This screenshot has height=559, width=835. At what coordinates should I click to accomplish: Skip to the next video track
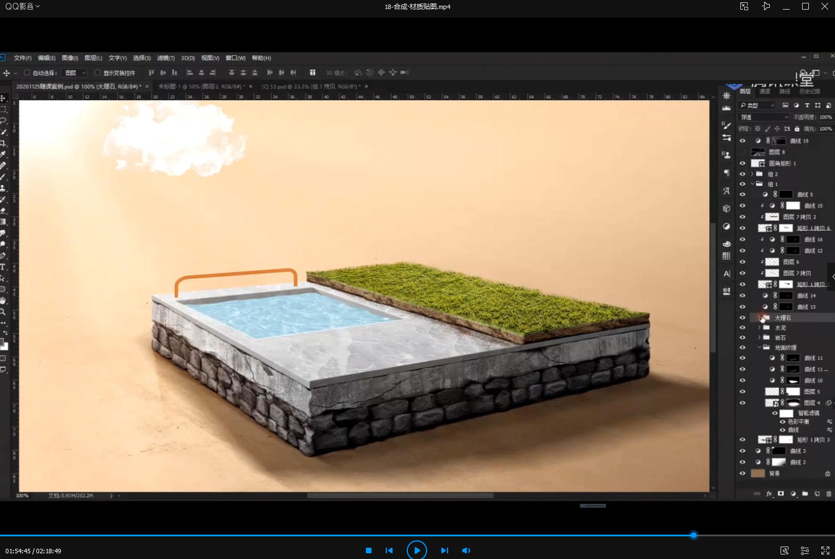coord(444,550)
